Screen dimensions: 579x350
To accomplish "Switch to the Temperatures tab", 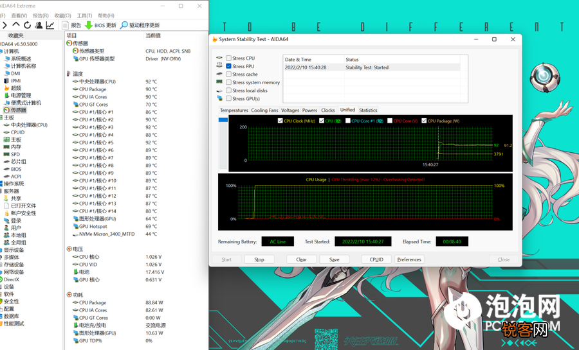I will [234, 110].
